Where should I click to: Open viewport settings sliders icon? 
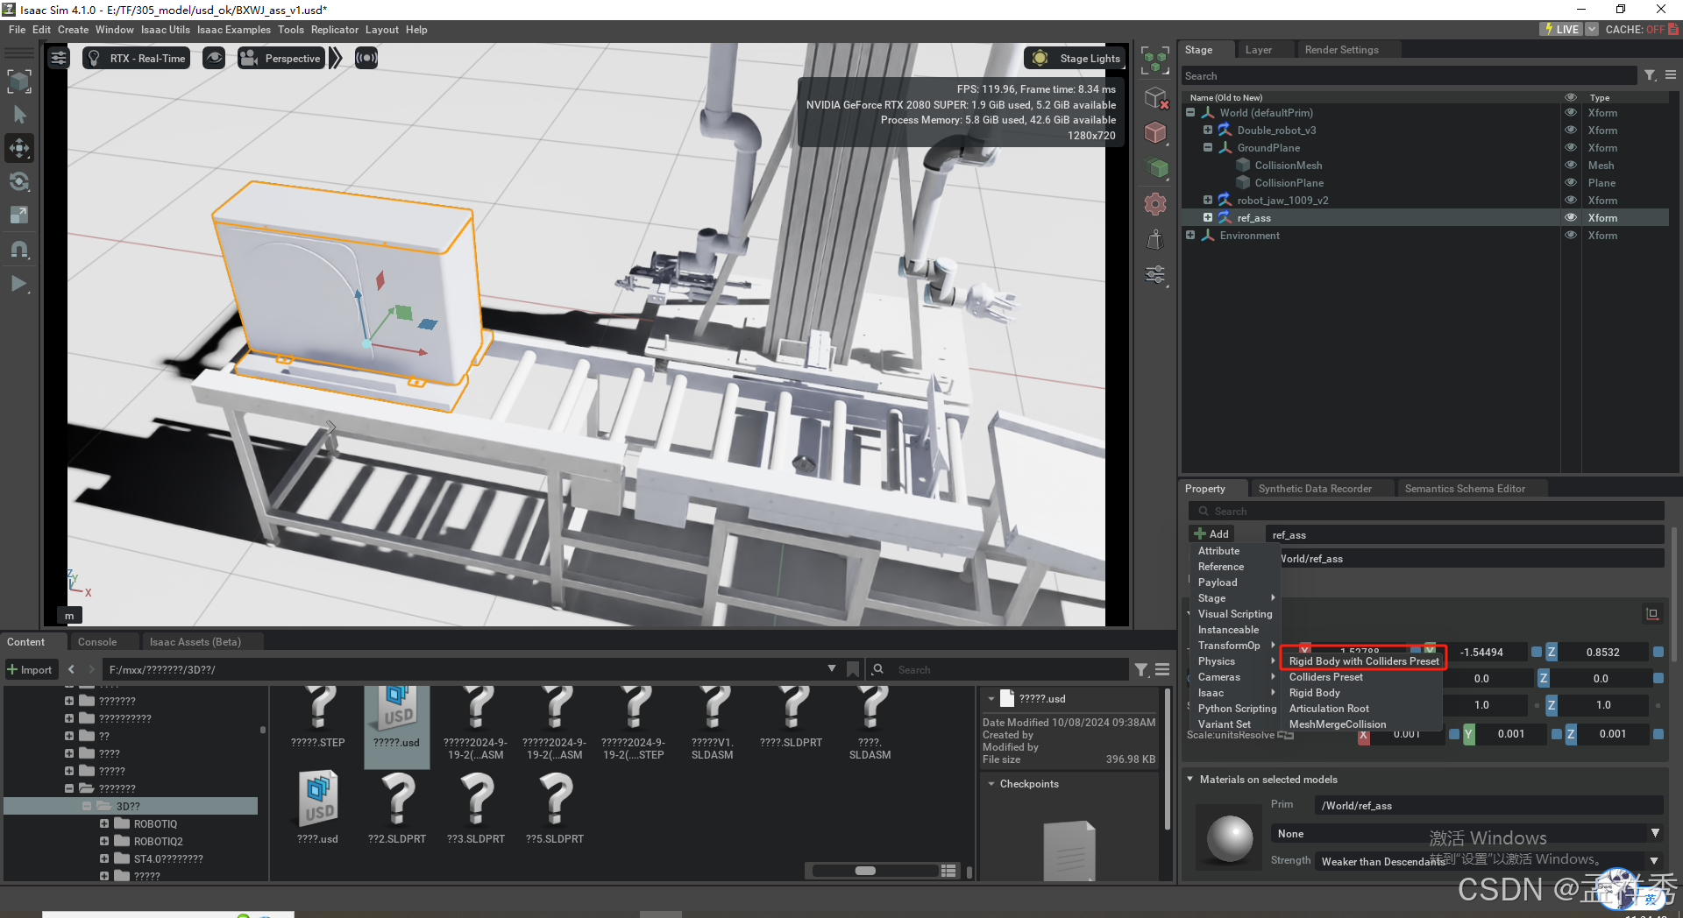click(x=59, y=59)
